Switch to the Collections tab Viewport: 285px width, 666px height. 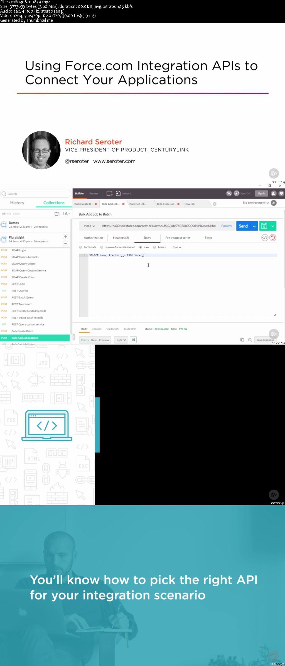[x=54, y=203]
